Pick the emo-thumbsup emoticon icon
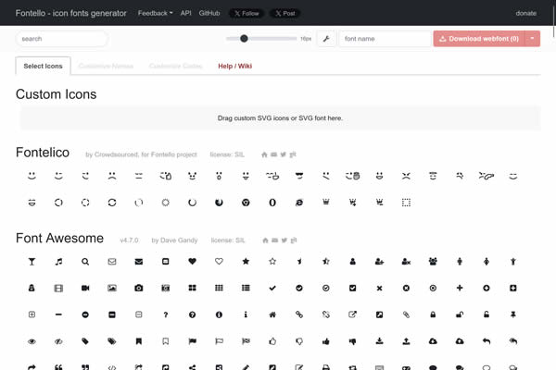The image size is (556, 370). [166, 176]
